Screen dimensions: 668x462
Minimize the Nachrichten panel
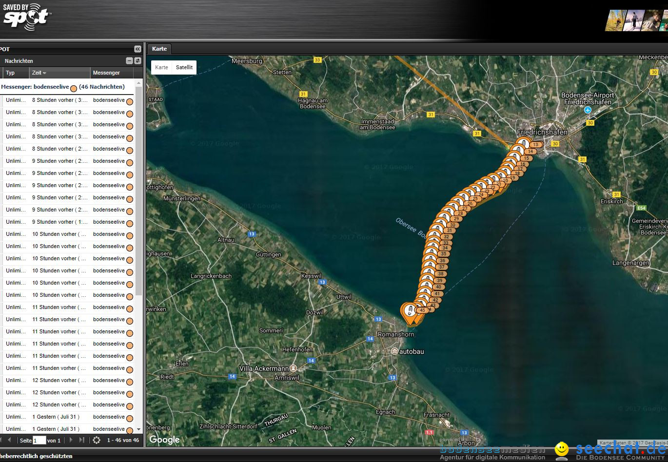coord(129,61)
